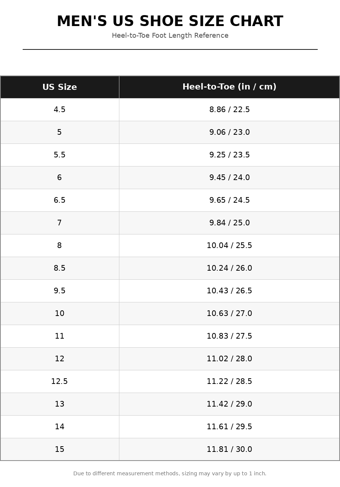
Task: Click the US size 11 cell
Action: [x=60, y=336]
